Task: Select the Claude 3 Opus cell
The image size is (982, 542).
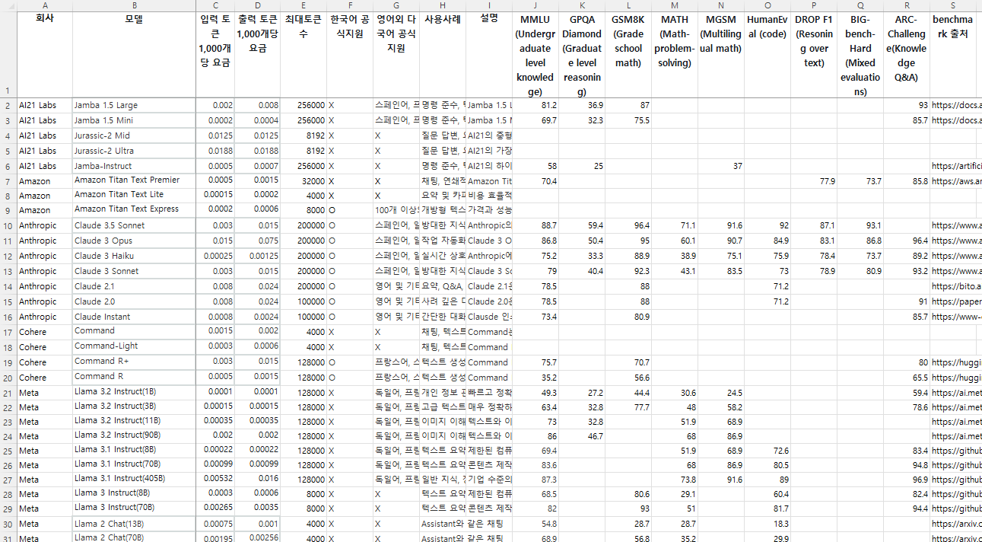Action: tap(134, 241)
